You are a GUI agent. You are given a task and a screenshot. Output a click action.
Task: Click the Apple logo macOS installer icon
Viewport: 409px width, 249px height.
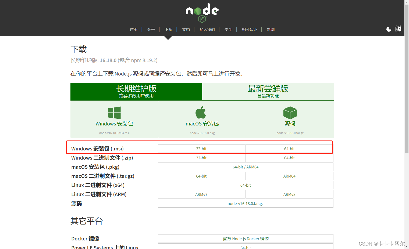tap(201, 112)
